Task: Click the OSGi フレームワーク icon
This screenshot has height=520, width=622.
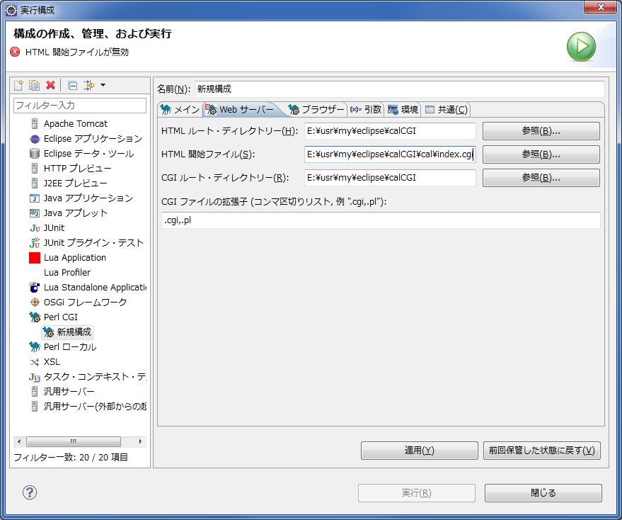Action: [35, 303]
